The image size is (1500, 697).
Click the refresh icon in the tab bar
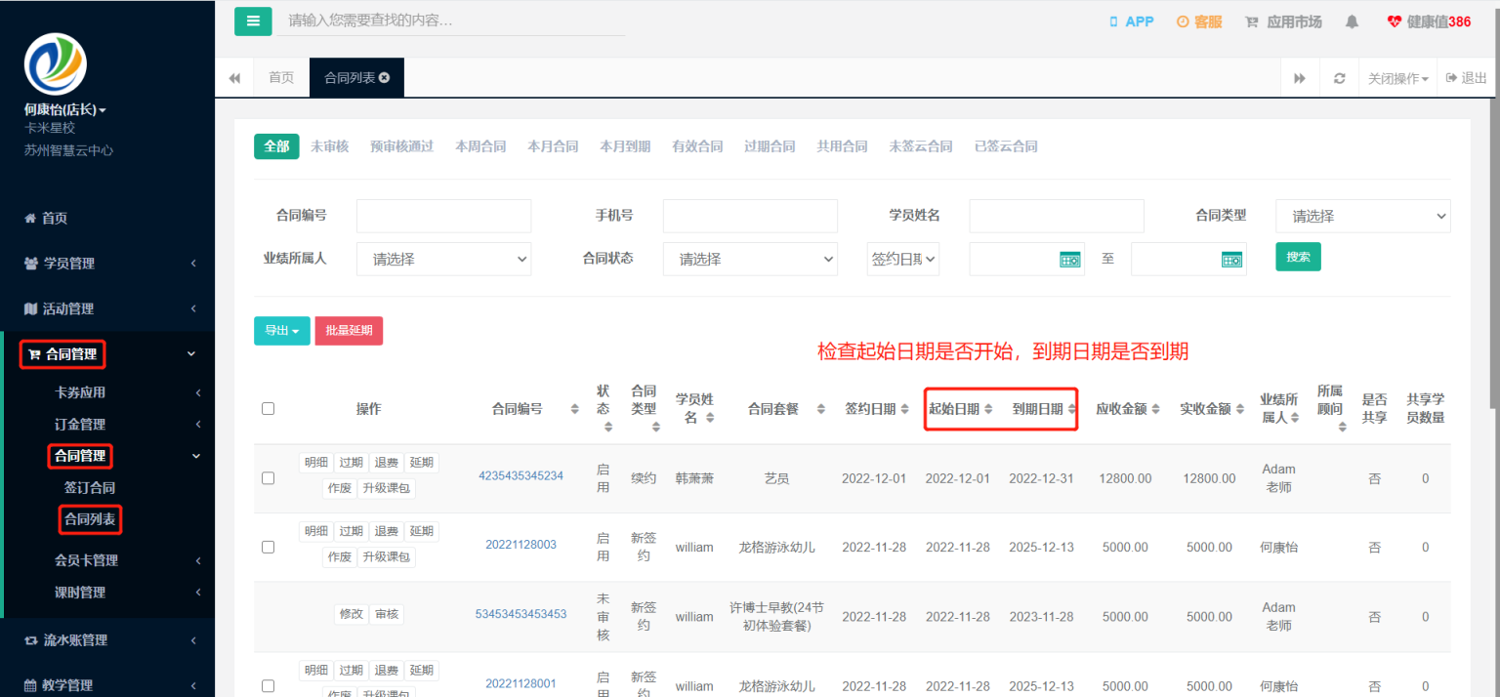tap(1339, 78)
